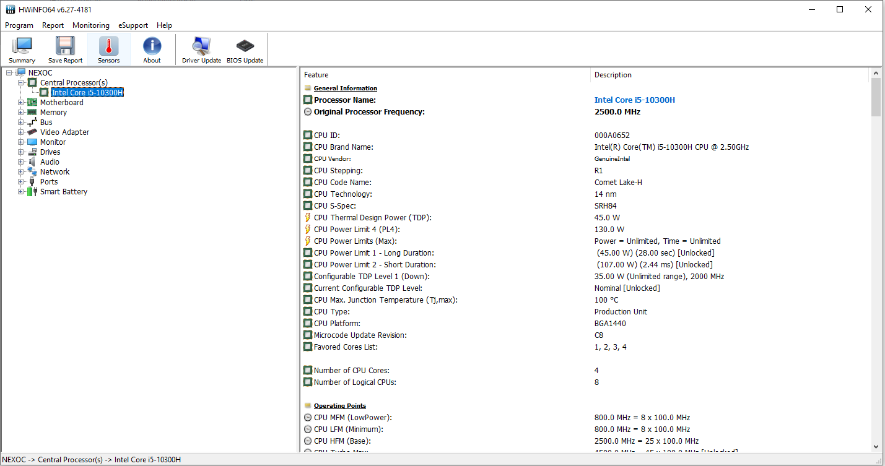This screenshot has height=466, width=885.
Task: Expand the Motherboard tree node
Action: pos(20,103)
